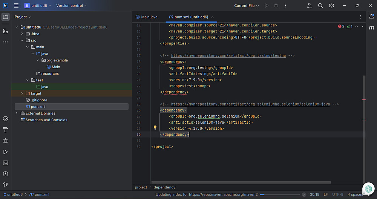This screenshot has width=377, height=199.
Task: Open IDE settings gear icon
Action: pos(331,6)
